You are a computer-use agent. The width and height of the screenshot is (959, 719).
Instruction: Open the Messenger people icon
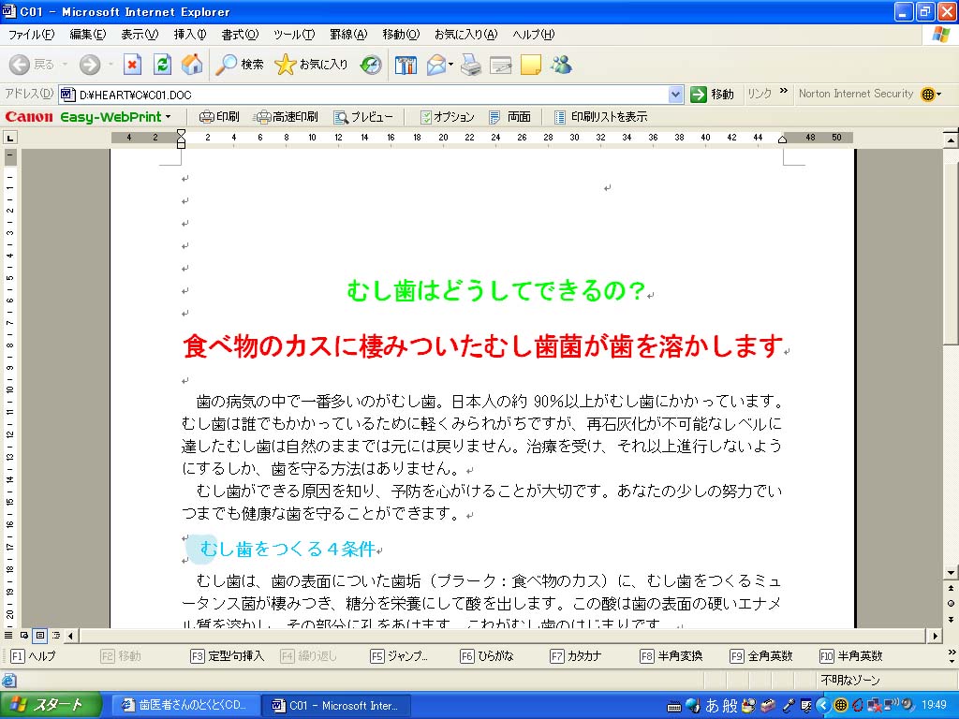[561, 65]
